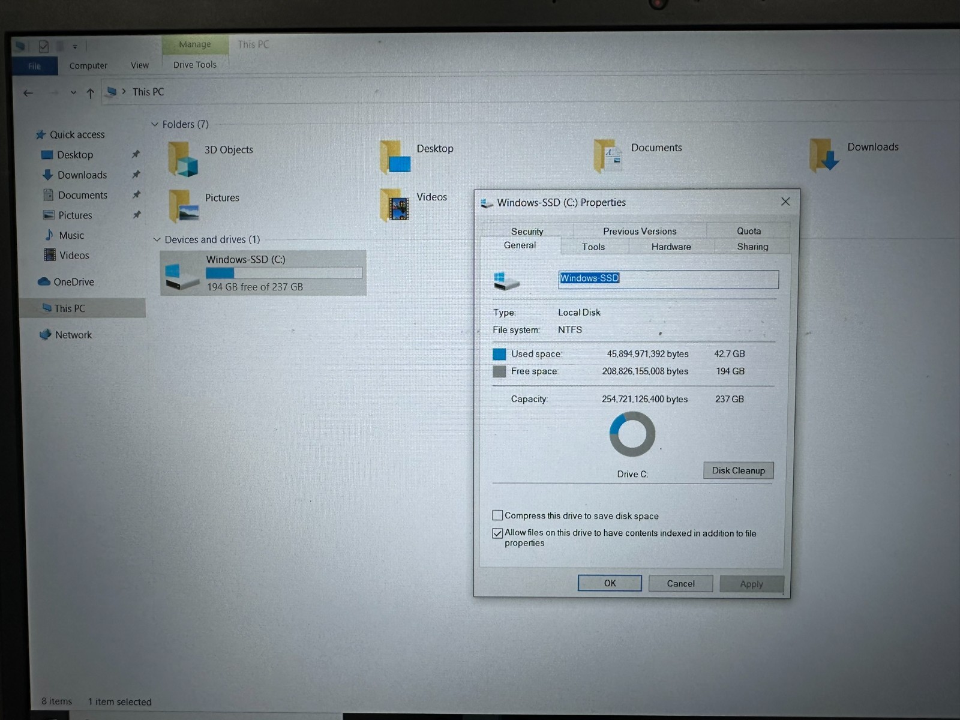Image resolution: width=960 pixels, height=720 pixels.
Task: Click the blue Used space color swatch
Action: (x=499, y=354)
